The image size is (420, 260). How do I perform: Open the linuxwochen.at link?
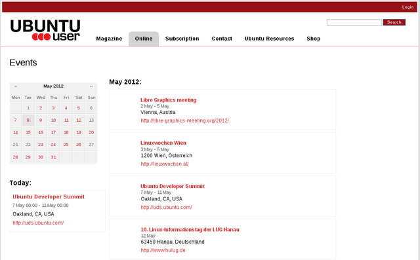(165, 164)
